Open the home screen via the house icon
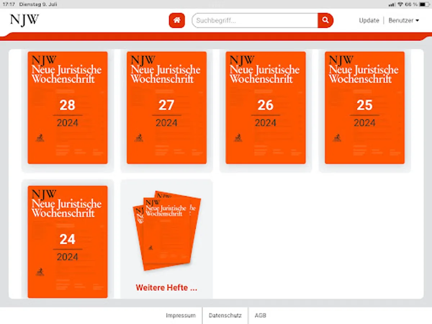The height and width of the screenshot is (324, 432). click(x=176, y=21)
